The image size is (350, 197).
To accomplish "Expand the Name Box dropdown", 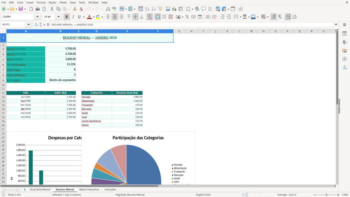I will (29, 25).
